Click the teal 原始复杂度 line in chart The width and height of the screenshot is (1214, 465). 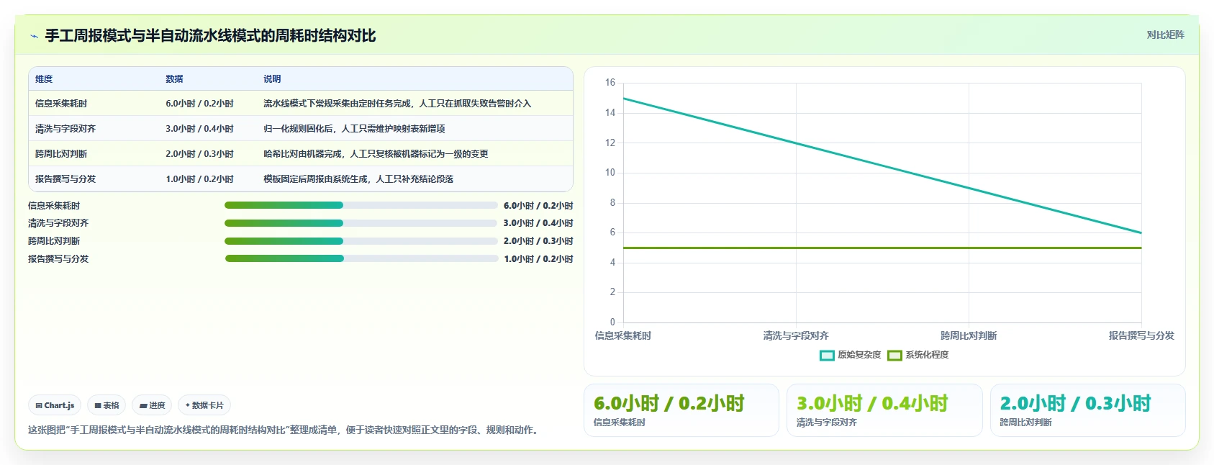pos(882,166)
